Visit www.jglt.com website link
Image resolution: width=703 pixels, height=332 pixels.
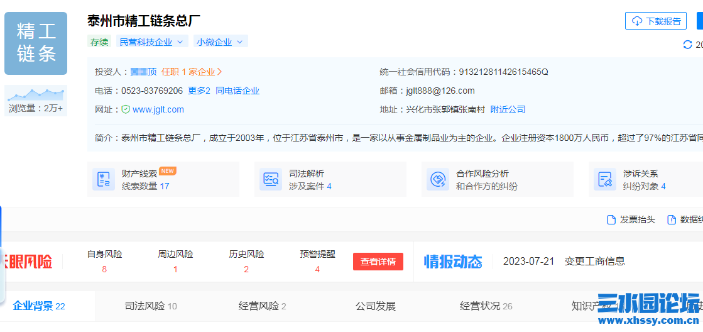tap(158, 109)
